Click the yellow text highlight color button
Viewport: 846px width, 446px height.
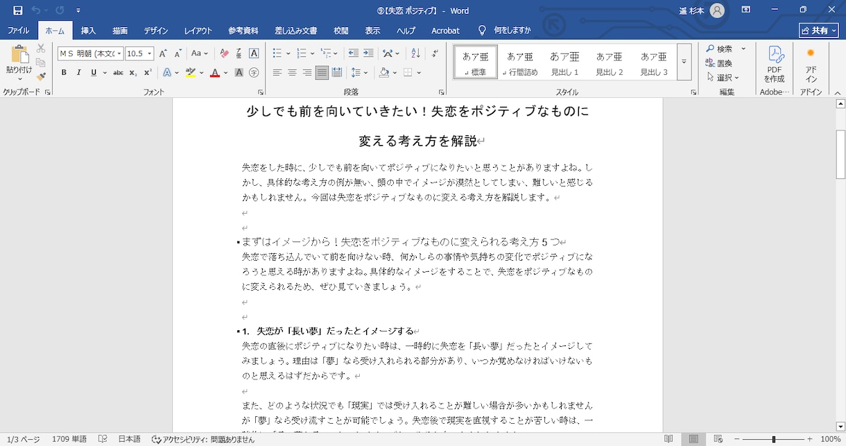[x=191, y=73]
